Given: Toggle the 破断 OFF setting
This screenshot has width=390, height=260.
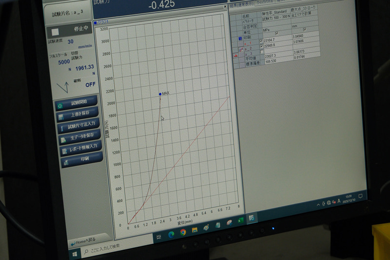Looking at the screenshot, I should tap(90, 84).
